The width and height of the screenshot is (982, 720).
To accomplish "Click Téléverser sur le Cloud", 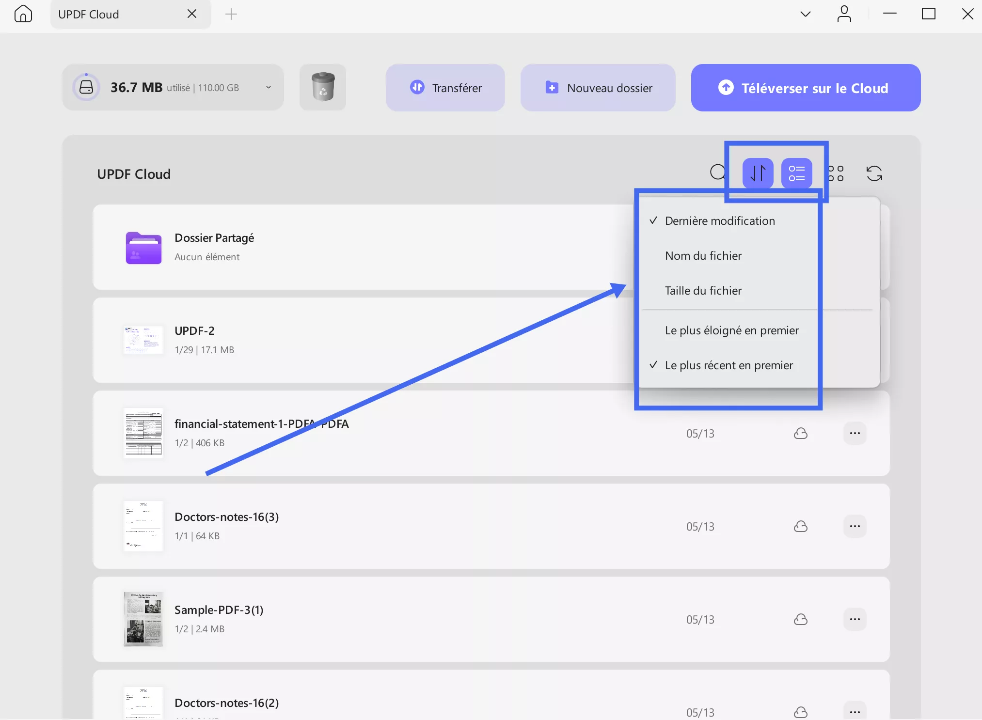I will click(806, 88).
